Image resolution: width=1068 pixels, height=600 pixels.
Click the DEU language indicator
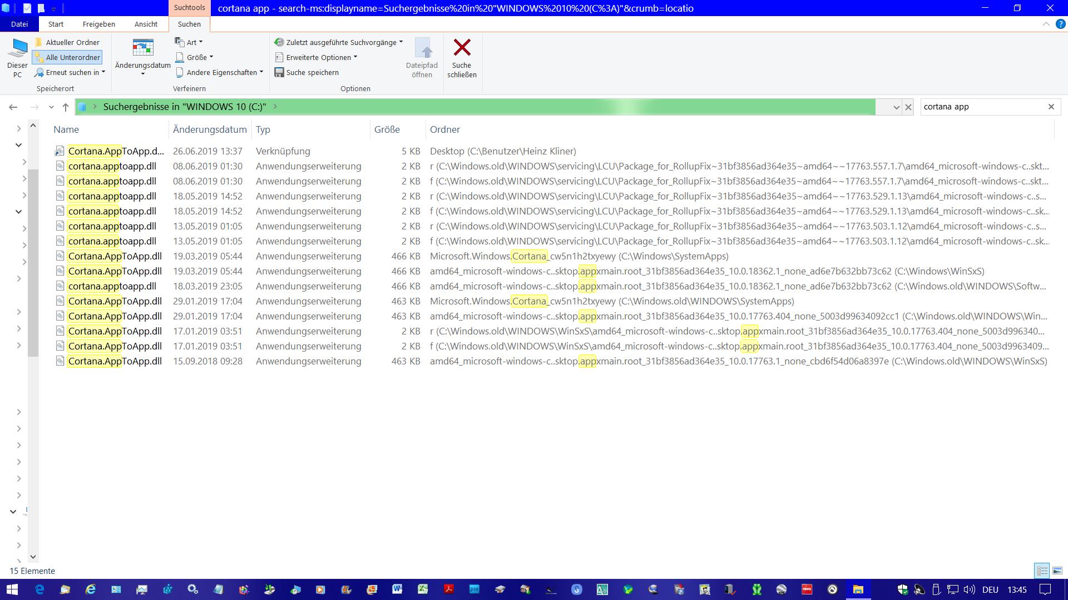coord(990,589)
